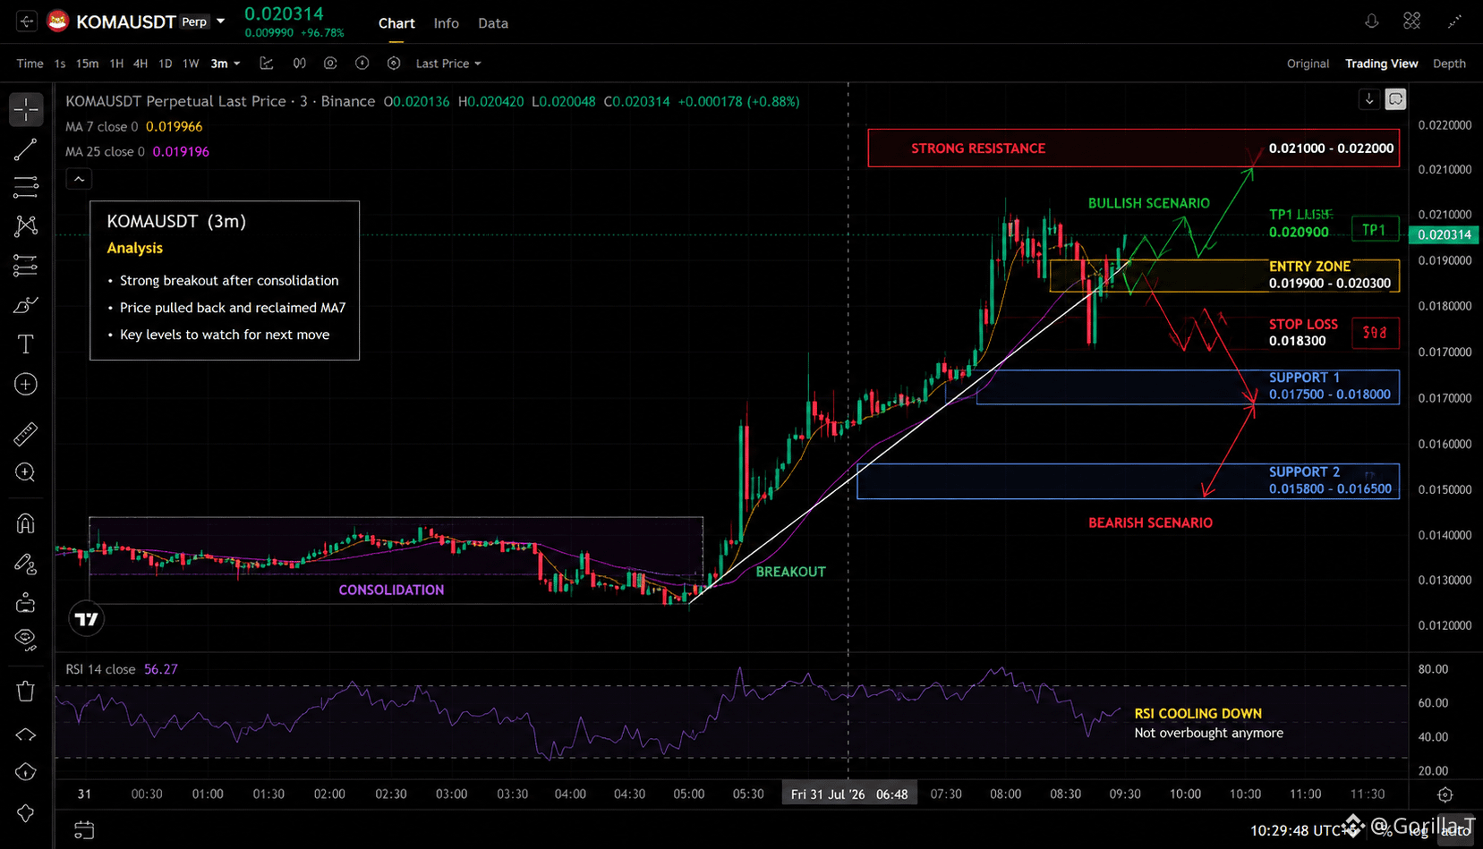Open the chart axis settings gear
The image size is (1483, 849).
coord(1445,794)
